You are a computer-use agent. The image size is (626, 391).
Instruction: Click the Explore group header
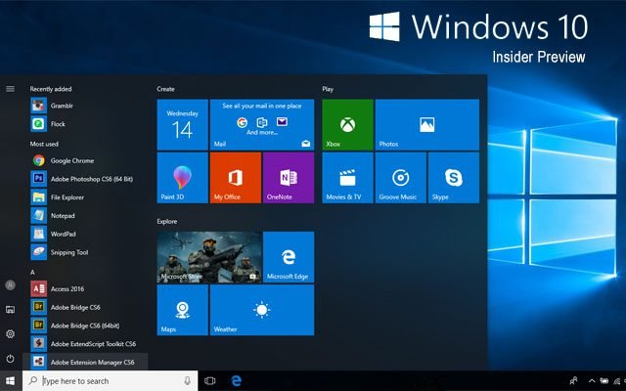pos(167,222)
